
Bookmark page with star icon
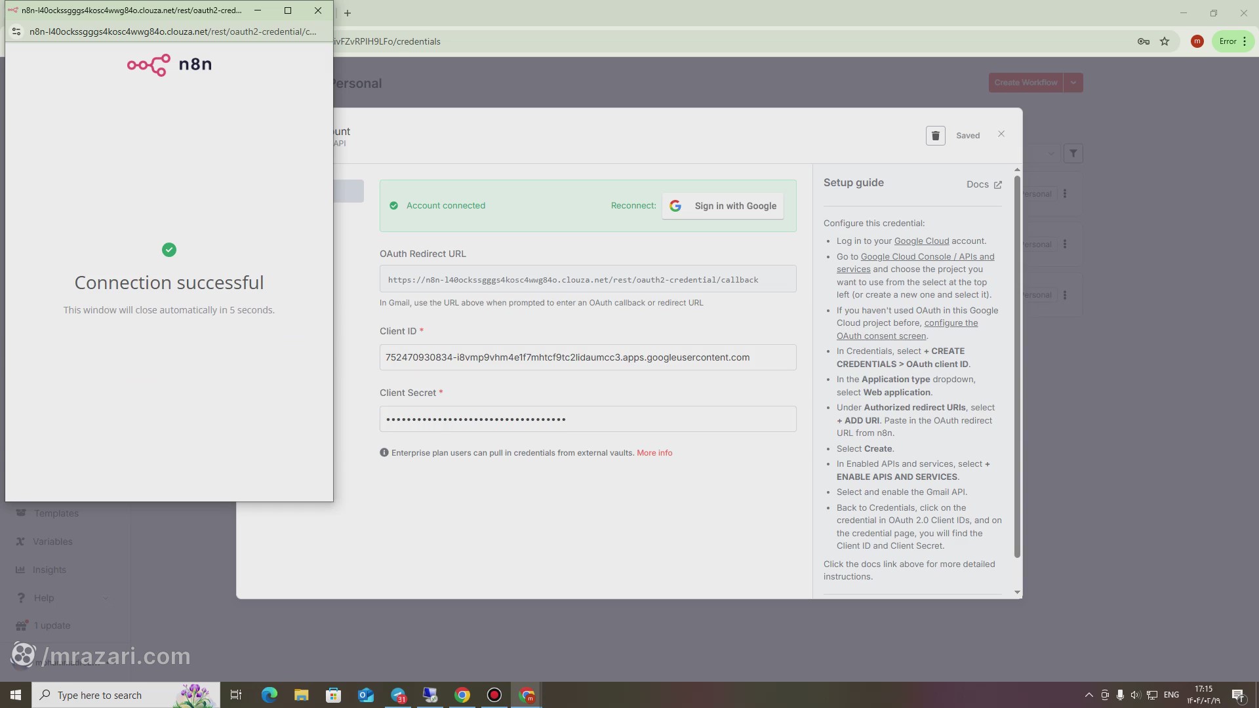1165,41
